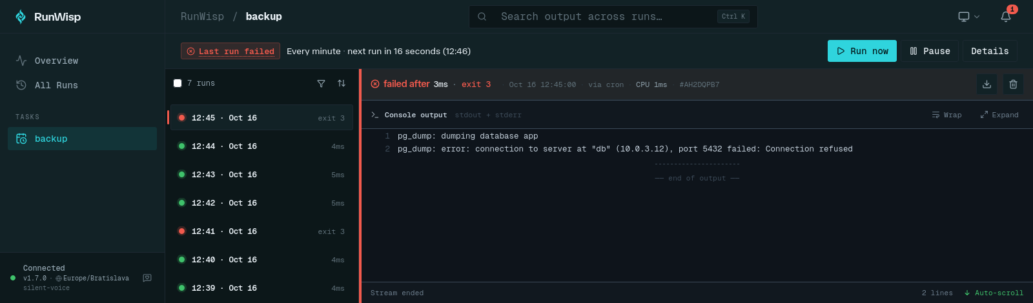Click the RunWisp breadcrumb link
Screen dimensions: 1033x303
[202, 17]
